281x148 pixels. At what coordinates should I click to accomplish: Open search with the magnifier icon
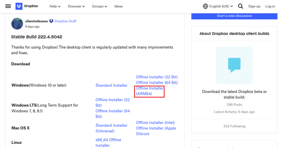click(x=241, y=6)
